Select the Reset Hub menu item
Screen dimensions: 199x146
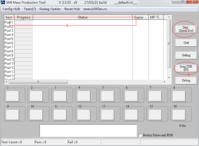coord(72,9)
